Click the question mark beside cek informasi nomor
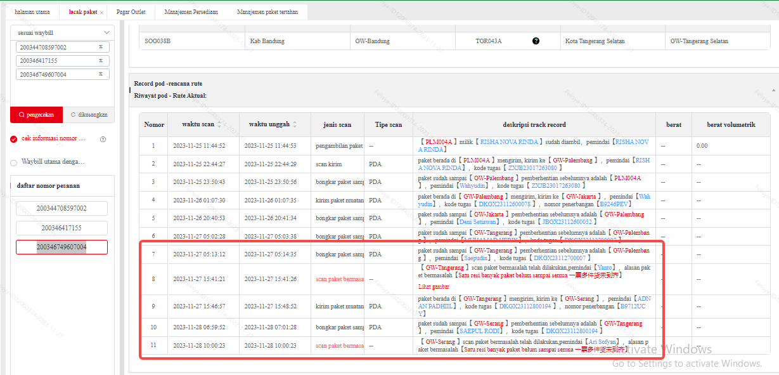Image resolution: width=779 pixels, height=375 pixels. point(103,139)
